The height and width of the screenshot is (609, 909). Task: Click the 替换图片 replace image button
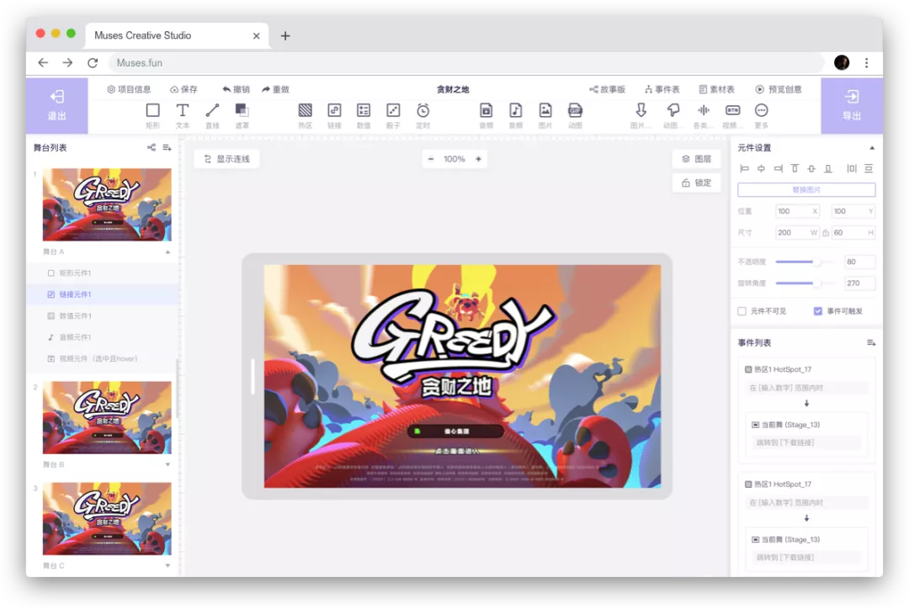pos(805,190)
